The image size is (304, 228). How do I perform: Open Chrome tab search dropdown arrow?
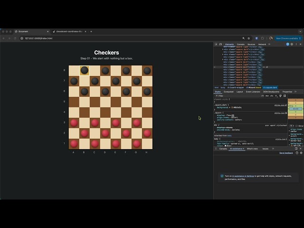click(300, 31)
